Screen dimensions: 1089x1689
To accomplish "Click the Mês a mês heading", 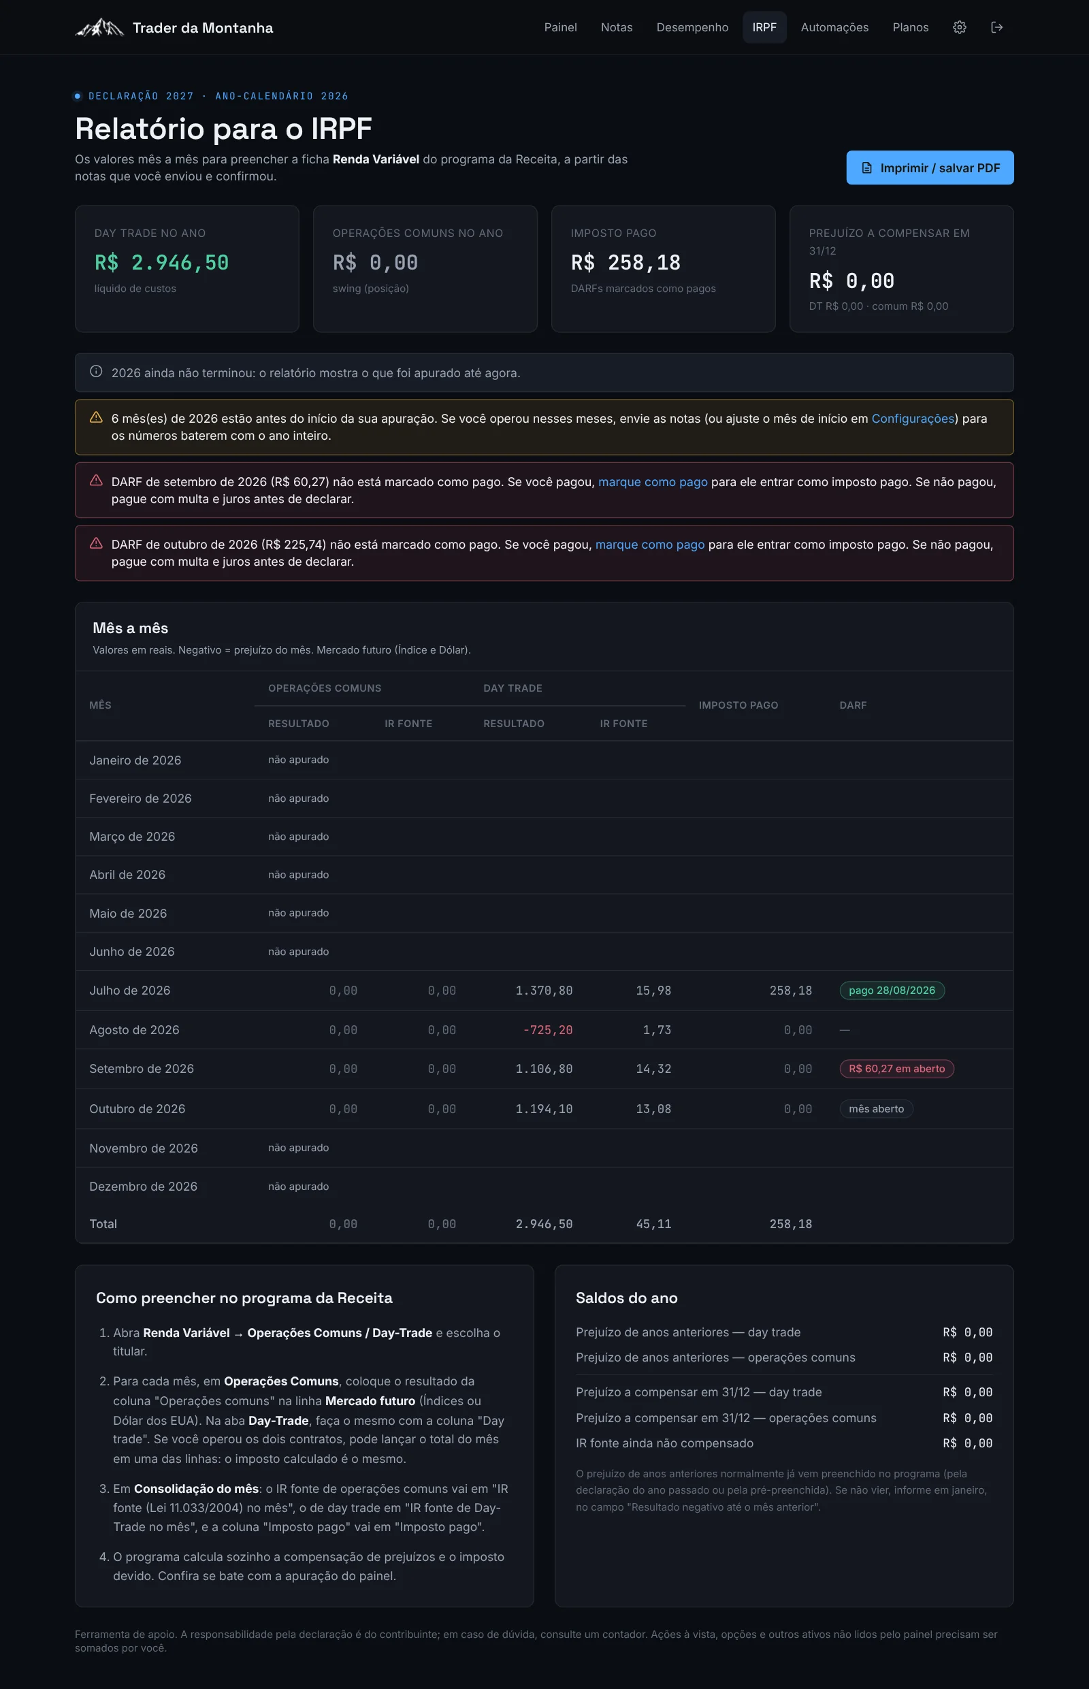I will [130, 628].
